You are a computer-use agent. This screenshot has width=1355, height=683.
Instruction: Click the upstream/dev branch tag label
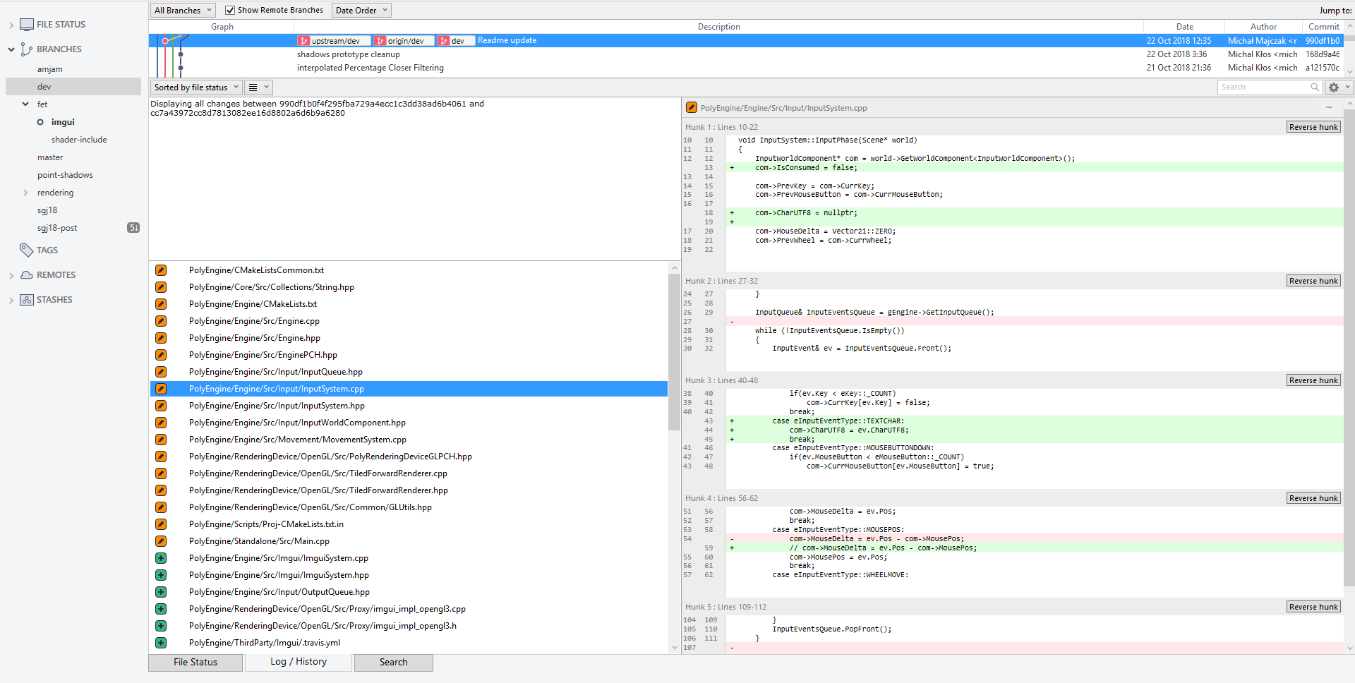pos(334,41)
